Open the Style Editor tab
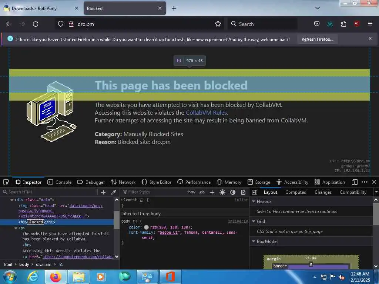379x284 pixels. point(157,182)
